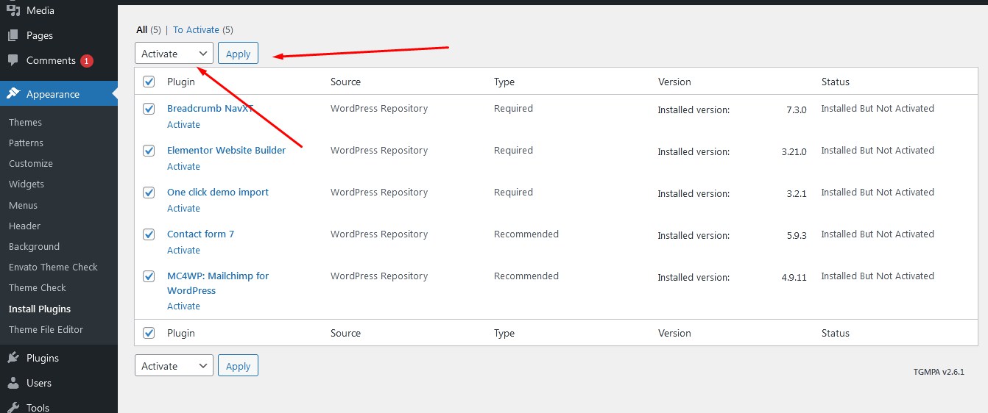Click Activate under One click demo import
988x413 pixels.
point(183,209)
